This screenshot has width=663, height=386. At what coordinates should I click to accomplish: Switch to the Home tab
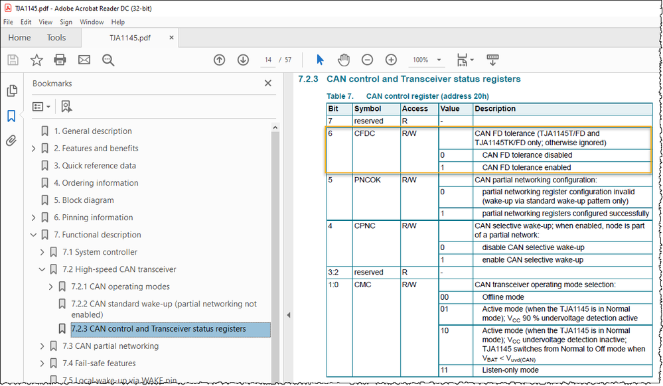[19, 38]
